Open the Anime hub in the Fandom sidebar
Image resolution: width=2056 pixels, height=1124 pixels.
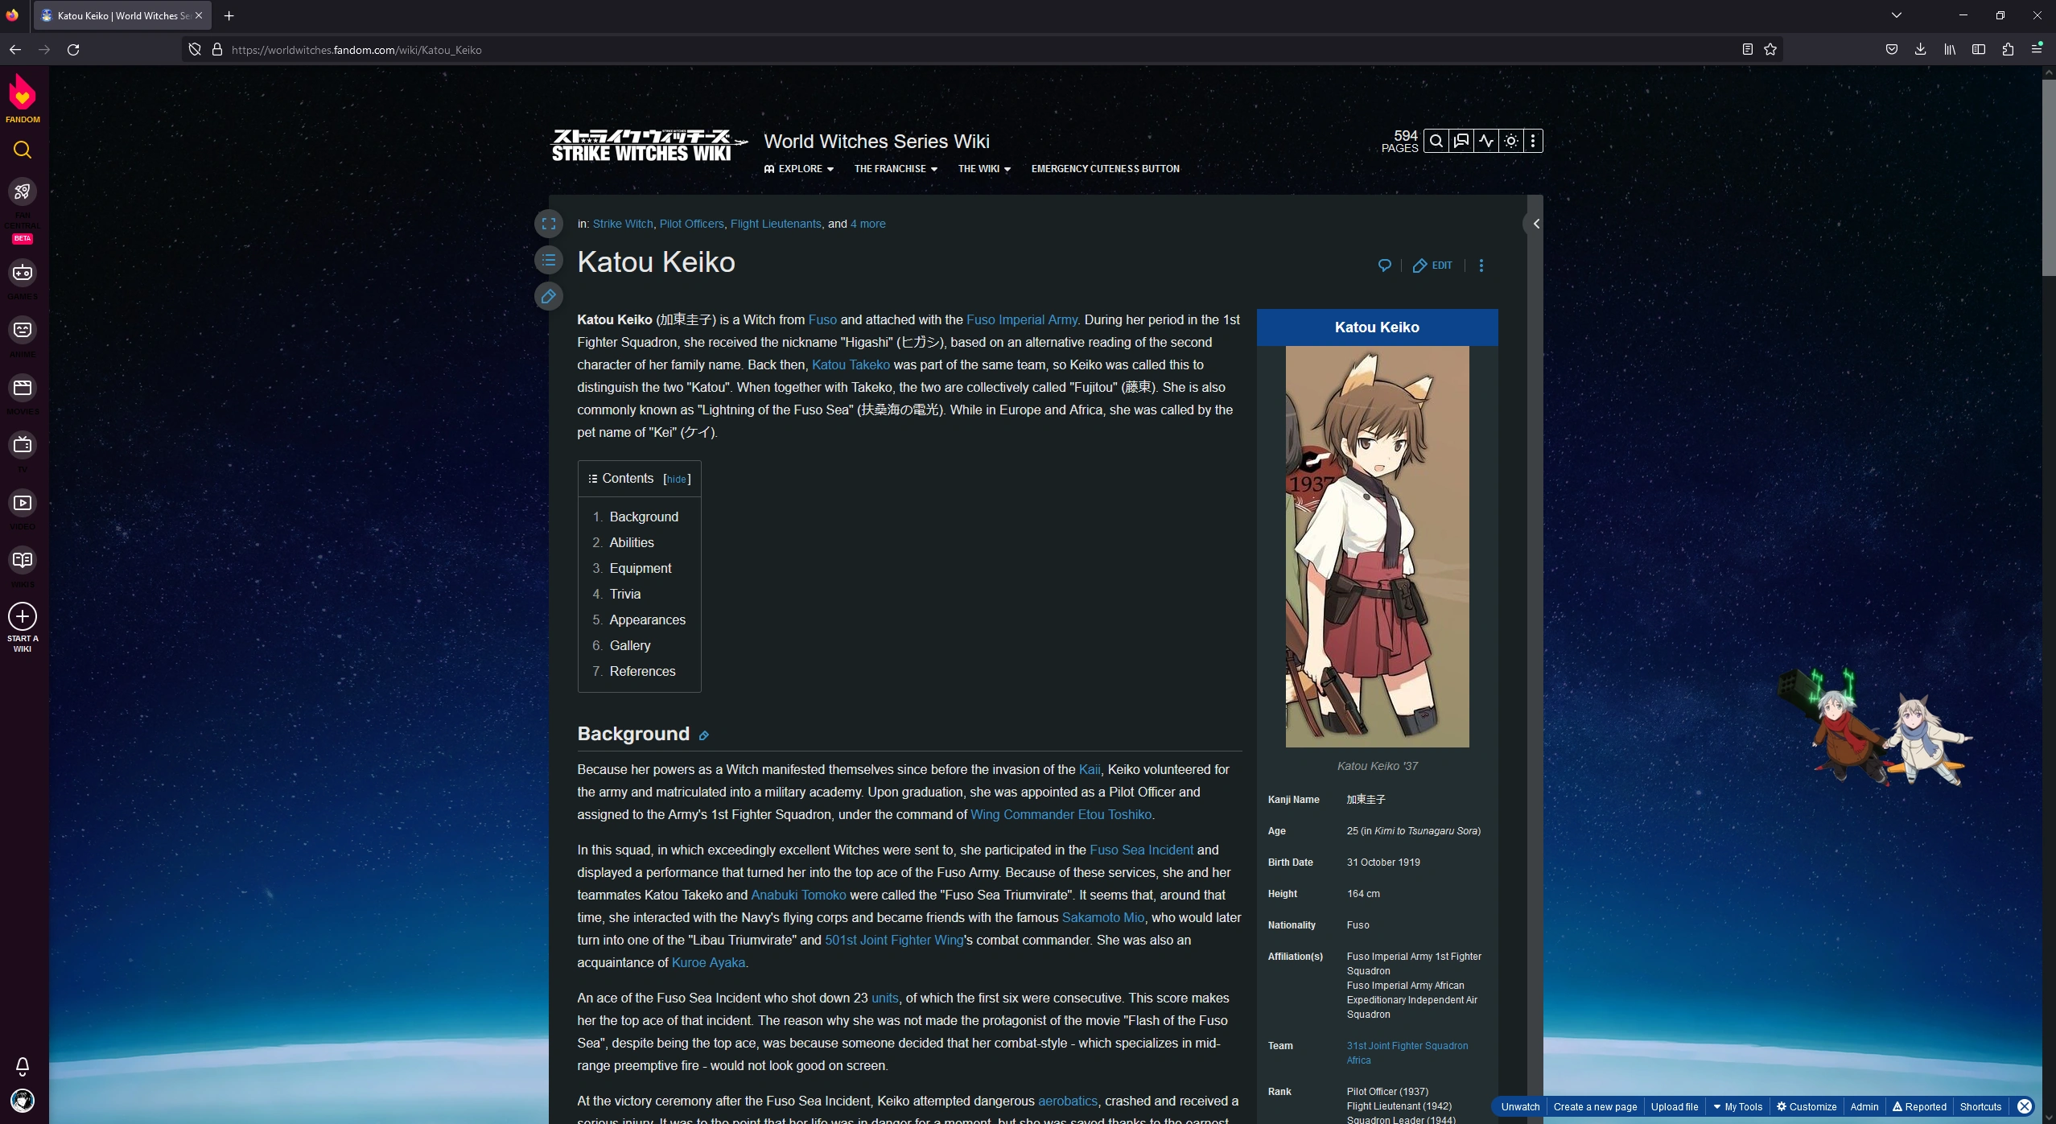click(x=23, y=331)
